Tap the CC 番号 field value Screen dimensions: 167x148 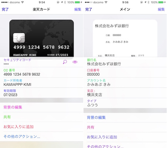pos(22,74)
